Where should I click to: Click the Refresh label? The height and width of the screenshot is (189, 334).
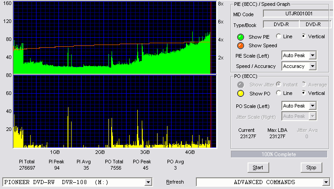coord(175,182)
